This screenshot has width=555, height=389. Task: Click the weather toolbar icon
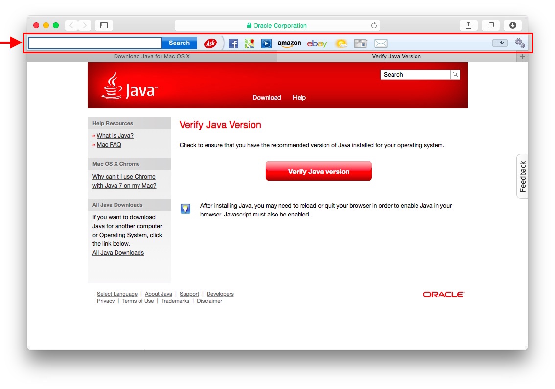(341, 43)
